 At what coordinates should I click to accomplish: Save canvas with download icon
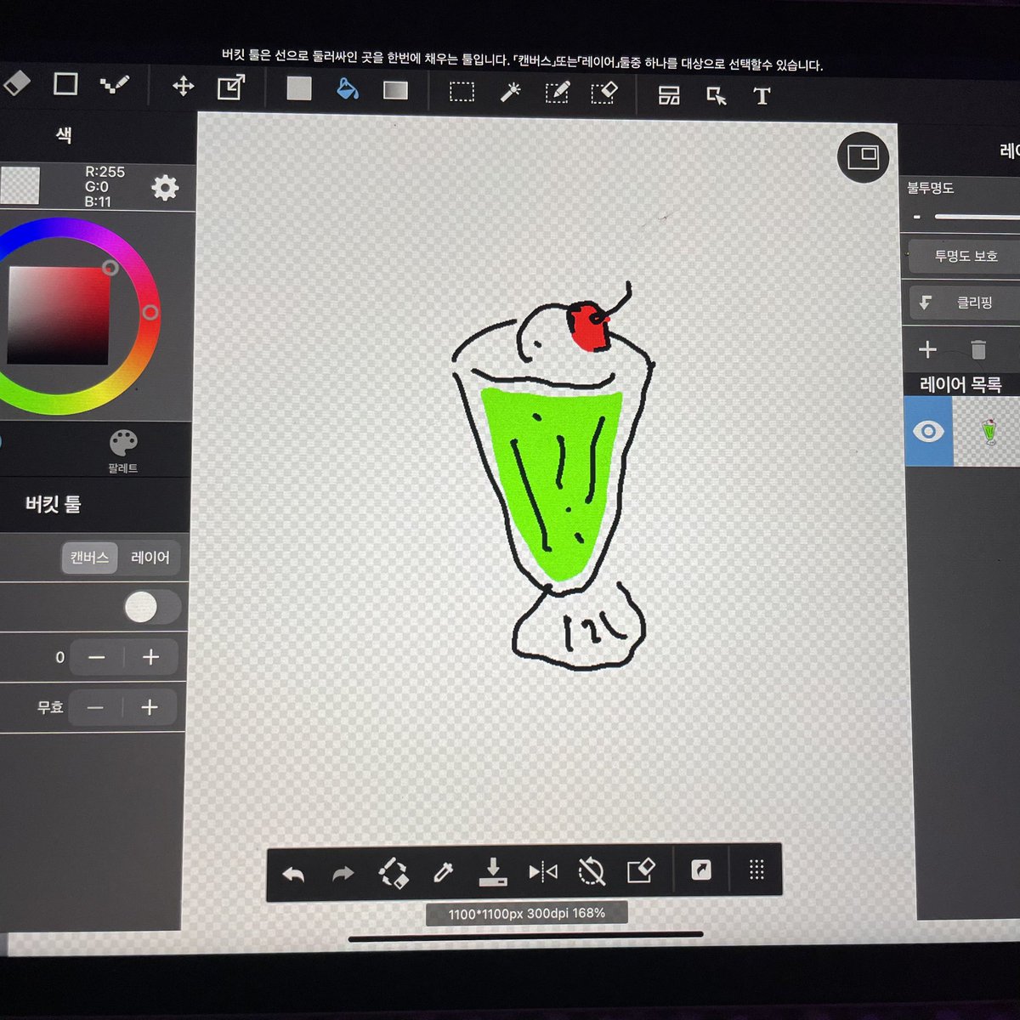click(492, 871)
